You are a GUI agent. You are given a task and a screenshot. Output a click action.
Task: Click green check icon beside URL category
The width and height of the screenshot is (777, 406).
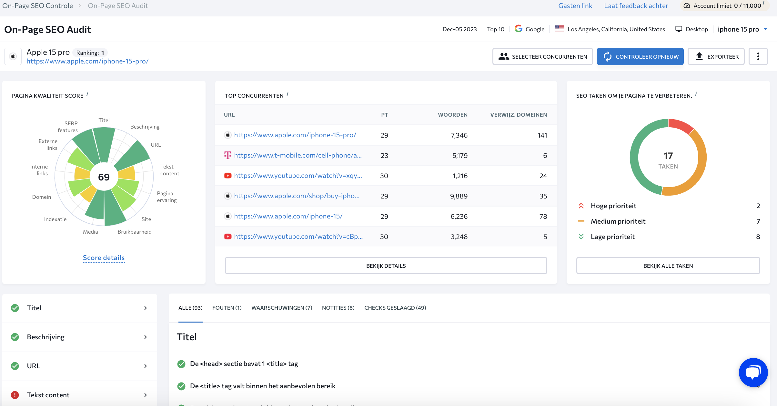pos(15,366)
